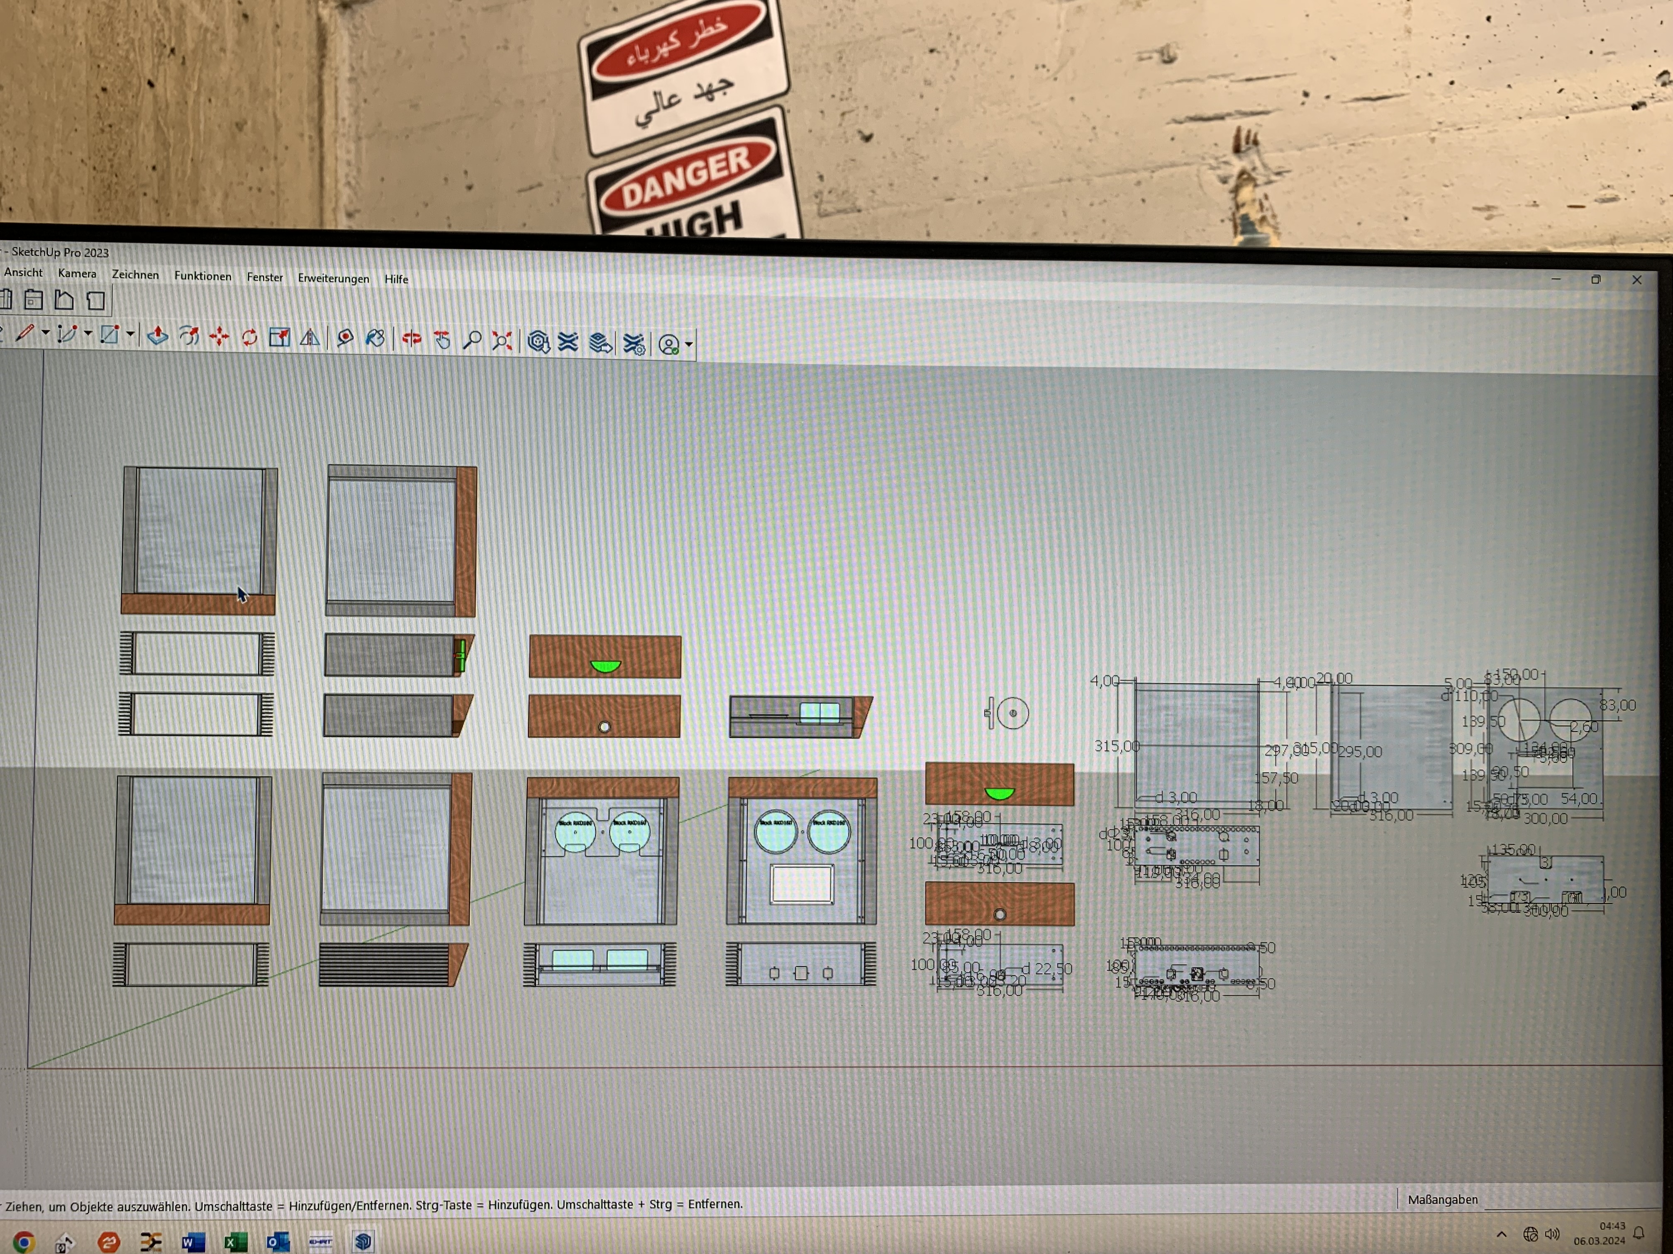The image size is (1673, 1254).
Task: Expand the Arc tool dropdown arrow
Action: 88,334
